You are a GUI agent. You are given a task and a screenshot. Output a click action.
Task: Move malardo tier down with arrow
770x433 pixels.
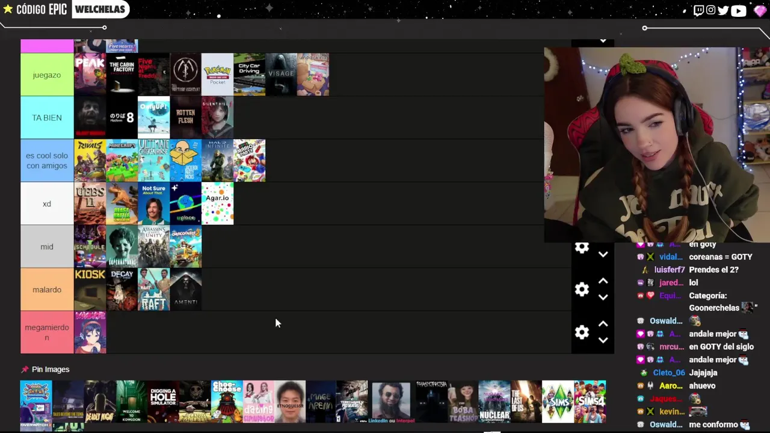pyautogui.click(x=603, y=297)
